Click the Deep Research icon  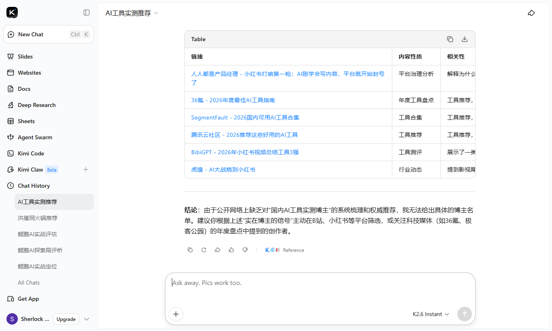point(11,105)
